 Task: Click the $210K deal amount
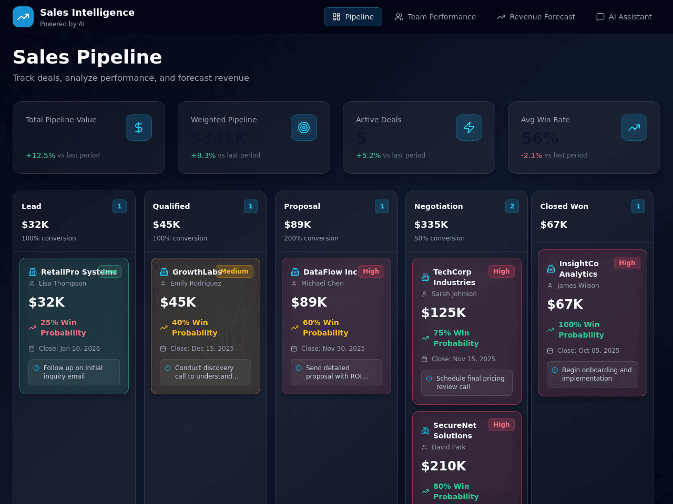(444, 466)
